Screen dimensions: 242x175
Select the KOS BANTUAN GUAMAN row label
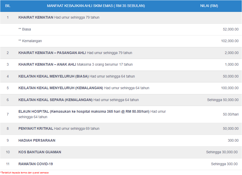[40, 152]
